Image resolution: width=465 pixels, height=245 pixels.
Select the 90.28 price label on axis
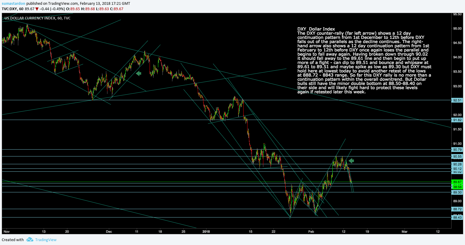point(457,164)
